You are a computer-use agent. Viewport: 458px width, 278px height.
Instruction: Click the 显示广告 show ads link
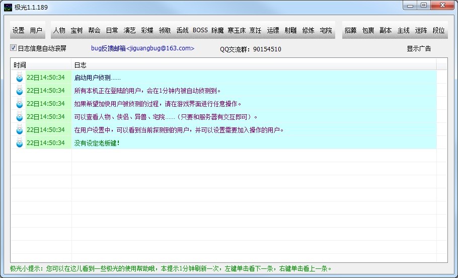(x=419, y=49)
